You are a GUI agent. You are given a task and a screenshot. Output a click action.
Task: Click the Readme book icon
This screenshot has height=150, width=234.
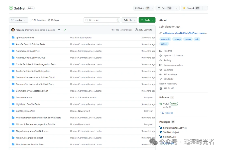point(161,51)
